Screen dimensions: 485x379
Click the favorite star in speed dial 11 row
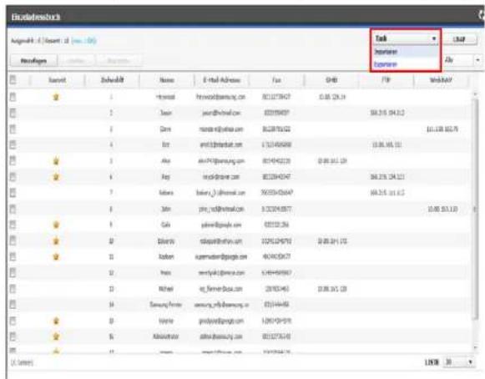pyautogui.click(x=56, y=257)
